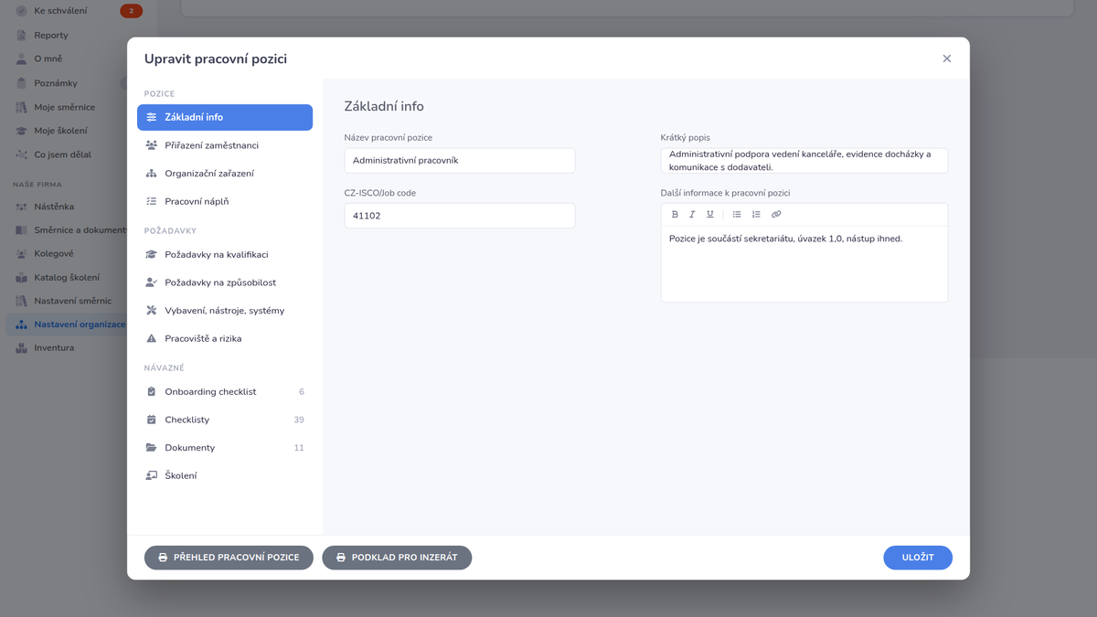Open Inventura in the background sidebar

point(54,348)
